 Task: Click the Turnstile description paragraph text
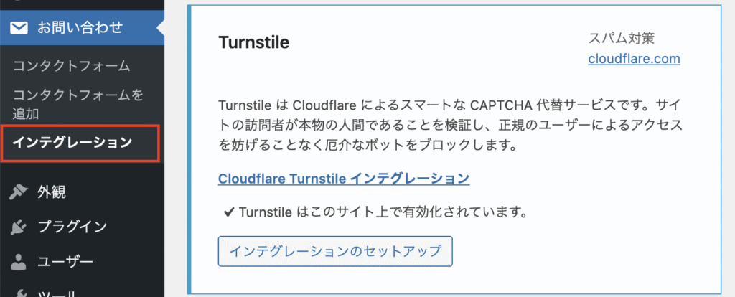[x=449, y=125]
